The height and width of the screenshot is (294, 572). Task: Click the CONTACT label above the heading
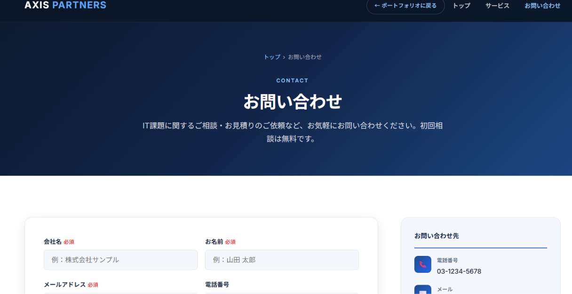[292, 80]
